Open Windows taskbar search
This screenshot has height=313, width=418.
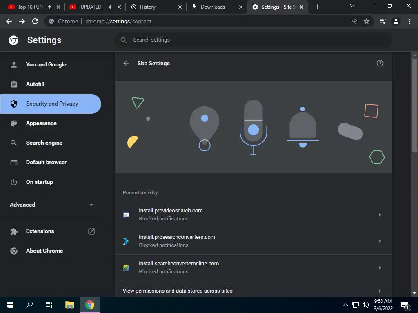tap(29, 305)
